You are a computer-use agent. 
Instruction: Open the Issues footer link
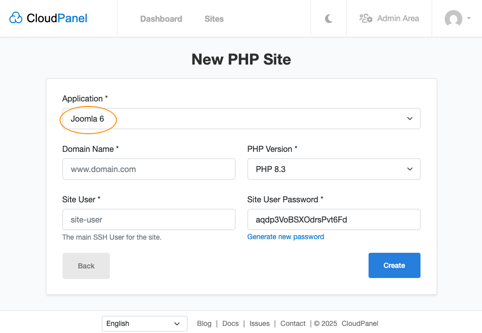tap(259, 323)
